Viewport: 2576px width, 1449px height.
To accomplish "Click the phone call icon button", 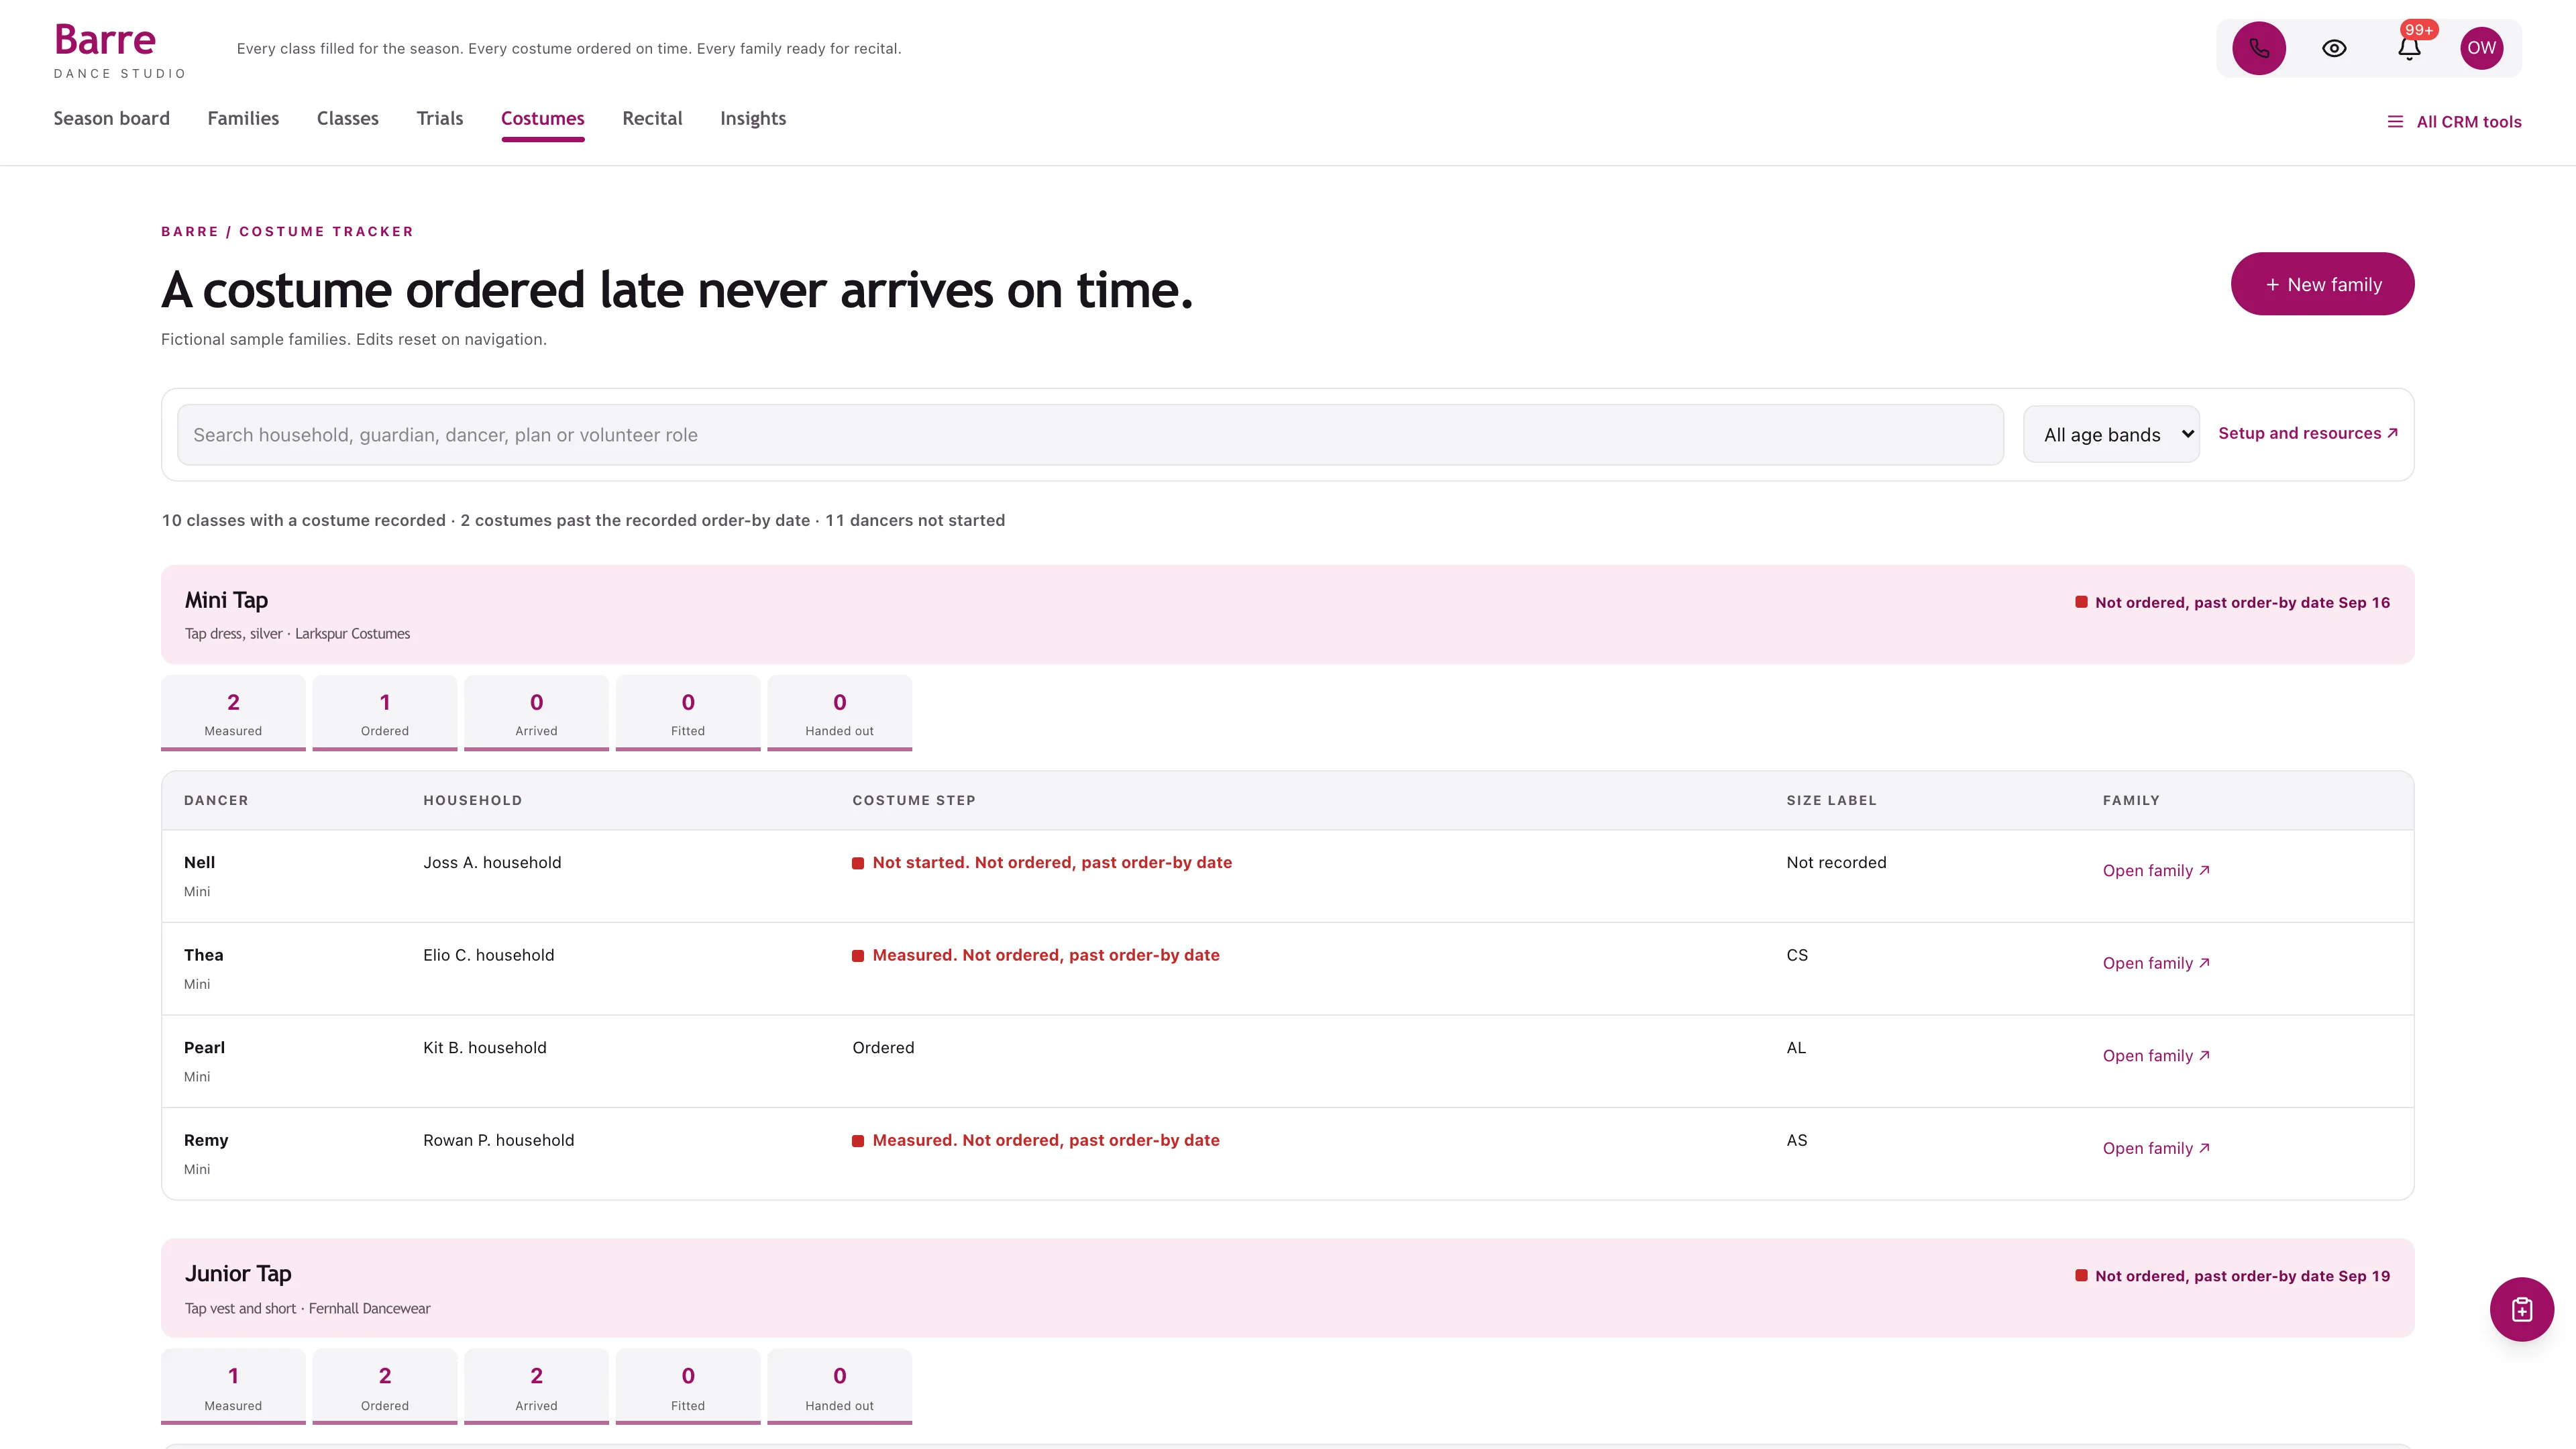I will tap(2259, 48).
